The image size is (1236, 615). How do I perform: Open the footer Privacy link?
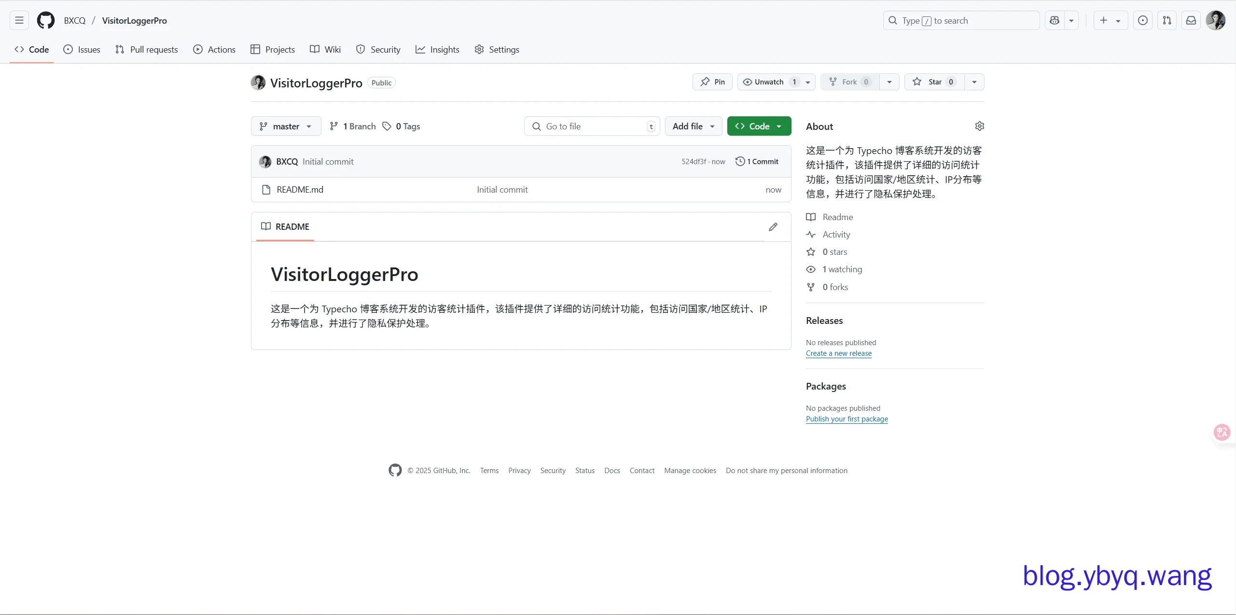pyautogui.click(x=519, y=470)
